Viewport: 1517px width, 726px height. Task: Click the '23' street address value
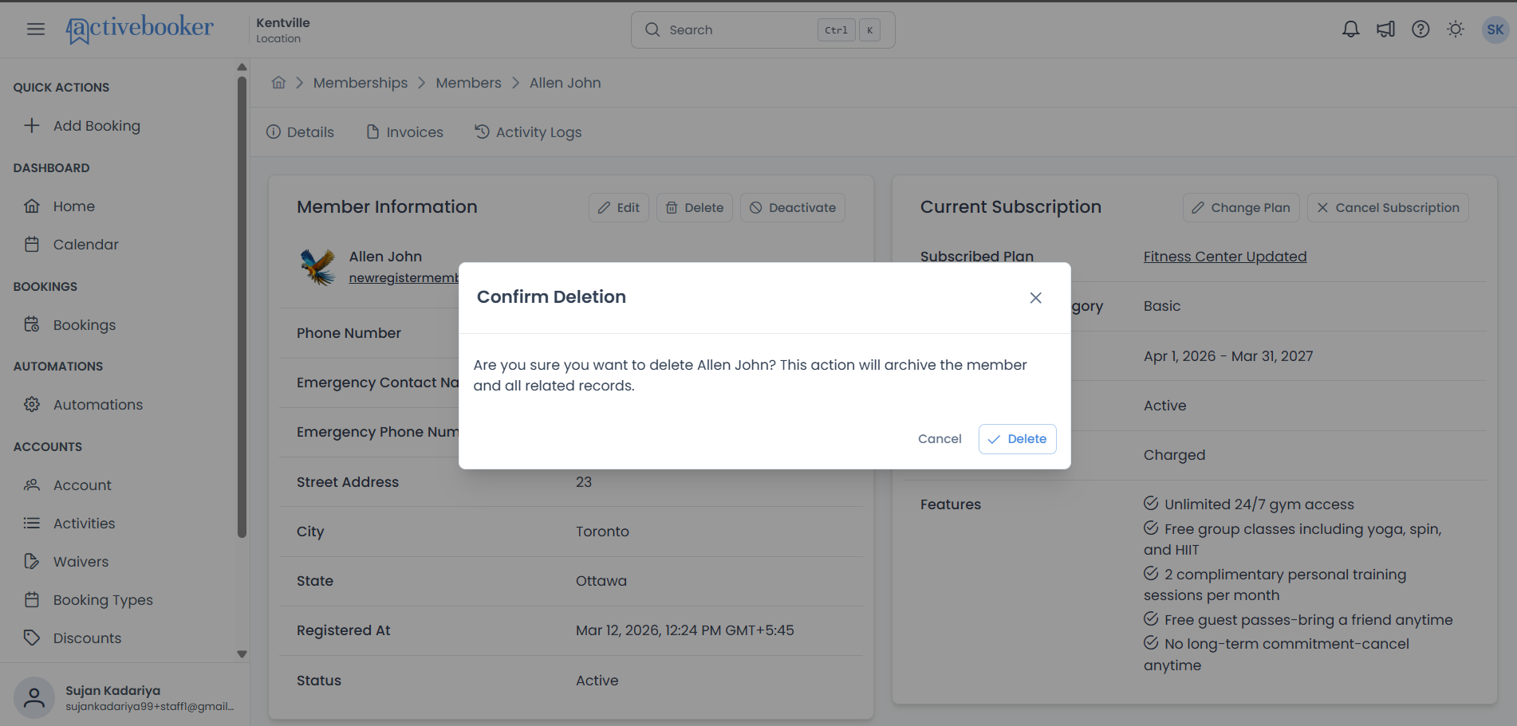coord(584,482)
